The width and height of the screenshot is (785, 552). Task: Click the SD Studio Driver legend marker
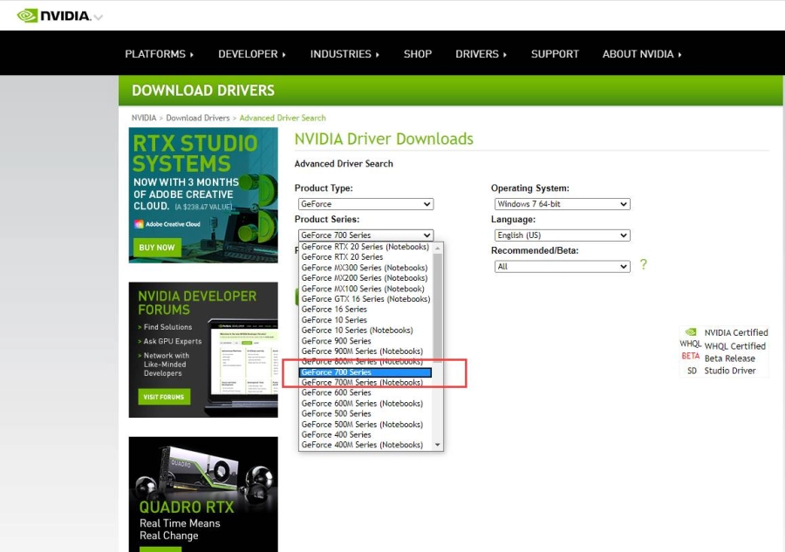(x=693, y=369)
